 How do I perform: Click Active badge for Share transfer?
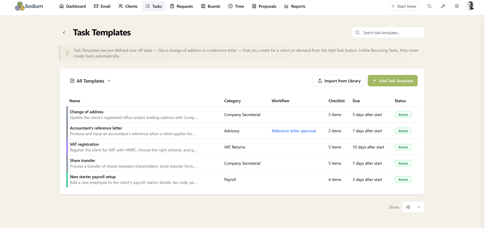tap(403, 163)
